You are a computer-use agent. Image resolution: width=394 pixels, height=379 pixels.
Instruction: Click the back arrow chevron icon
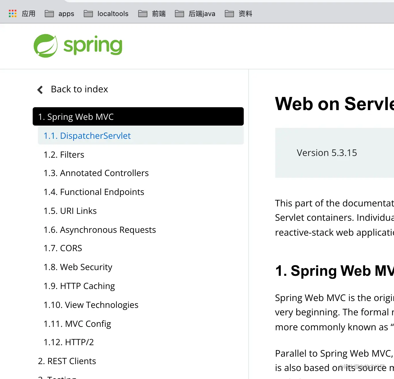(x=40, y=90)
